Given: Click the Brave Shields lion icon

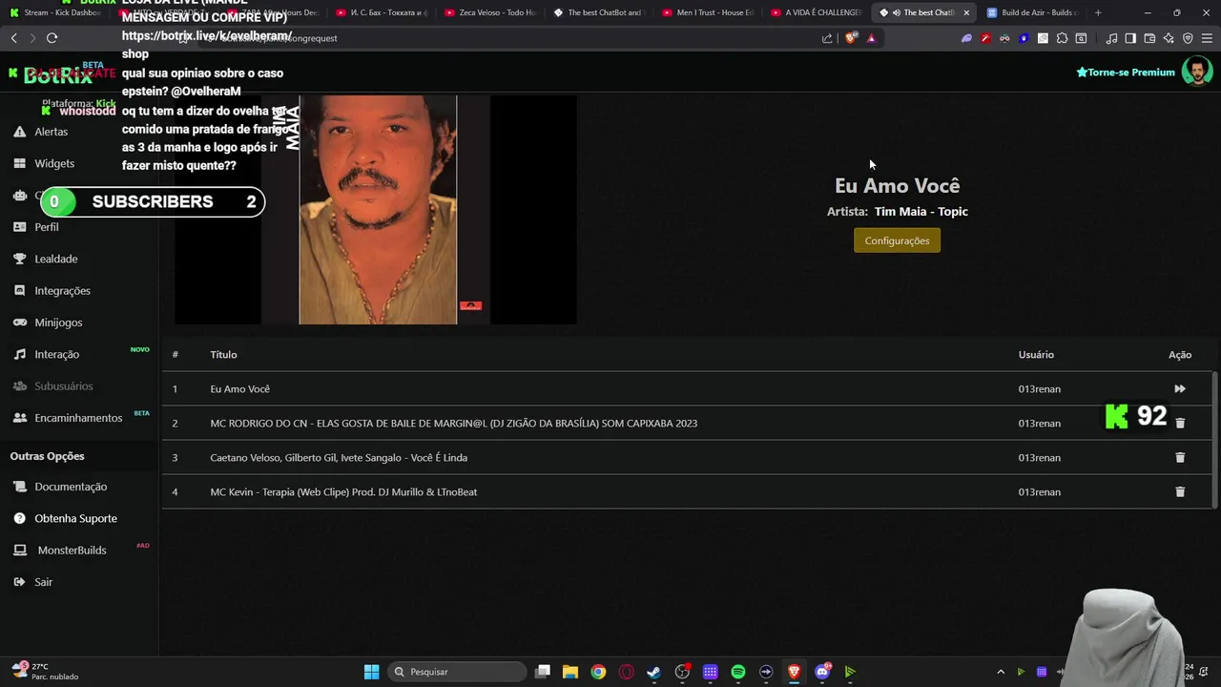Looking at the screenshot, I should [x=851, y=38].
